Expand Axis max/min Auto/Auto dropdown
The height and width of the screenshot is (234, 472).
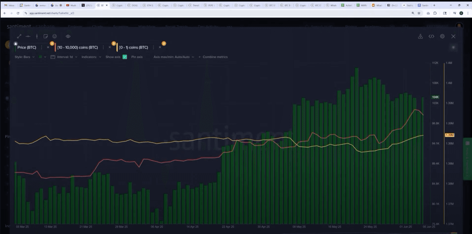tap(174, 57)
